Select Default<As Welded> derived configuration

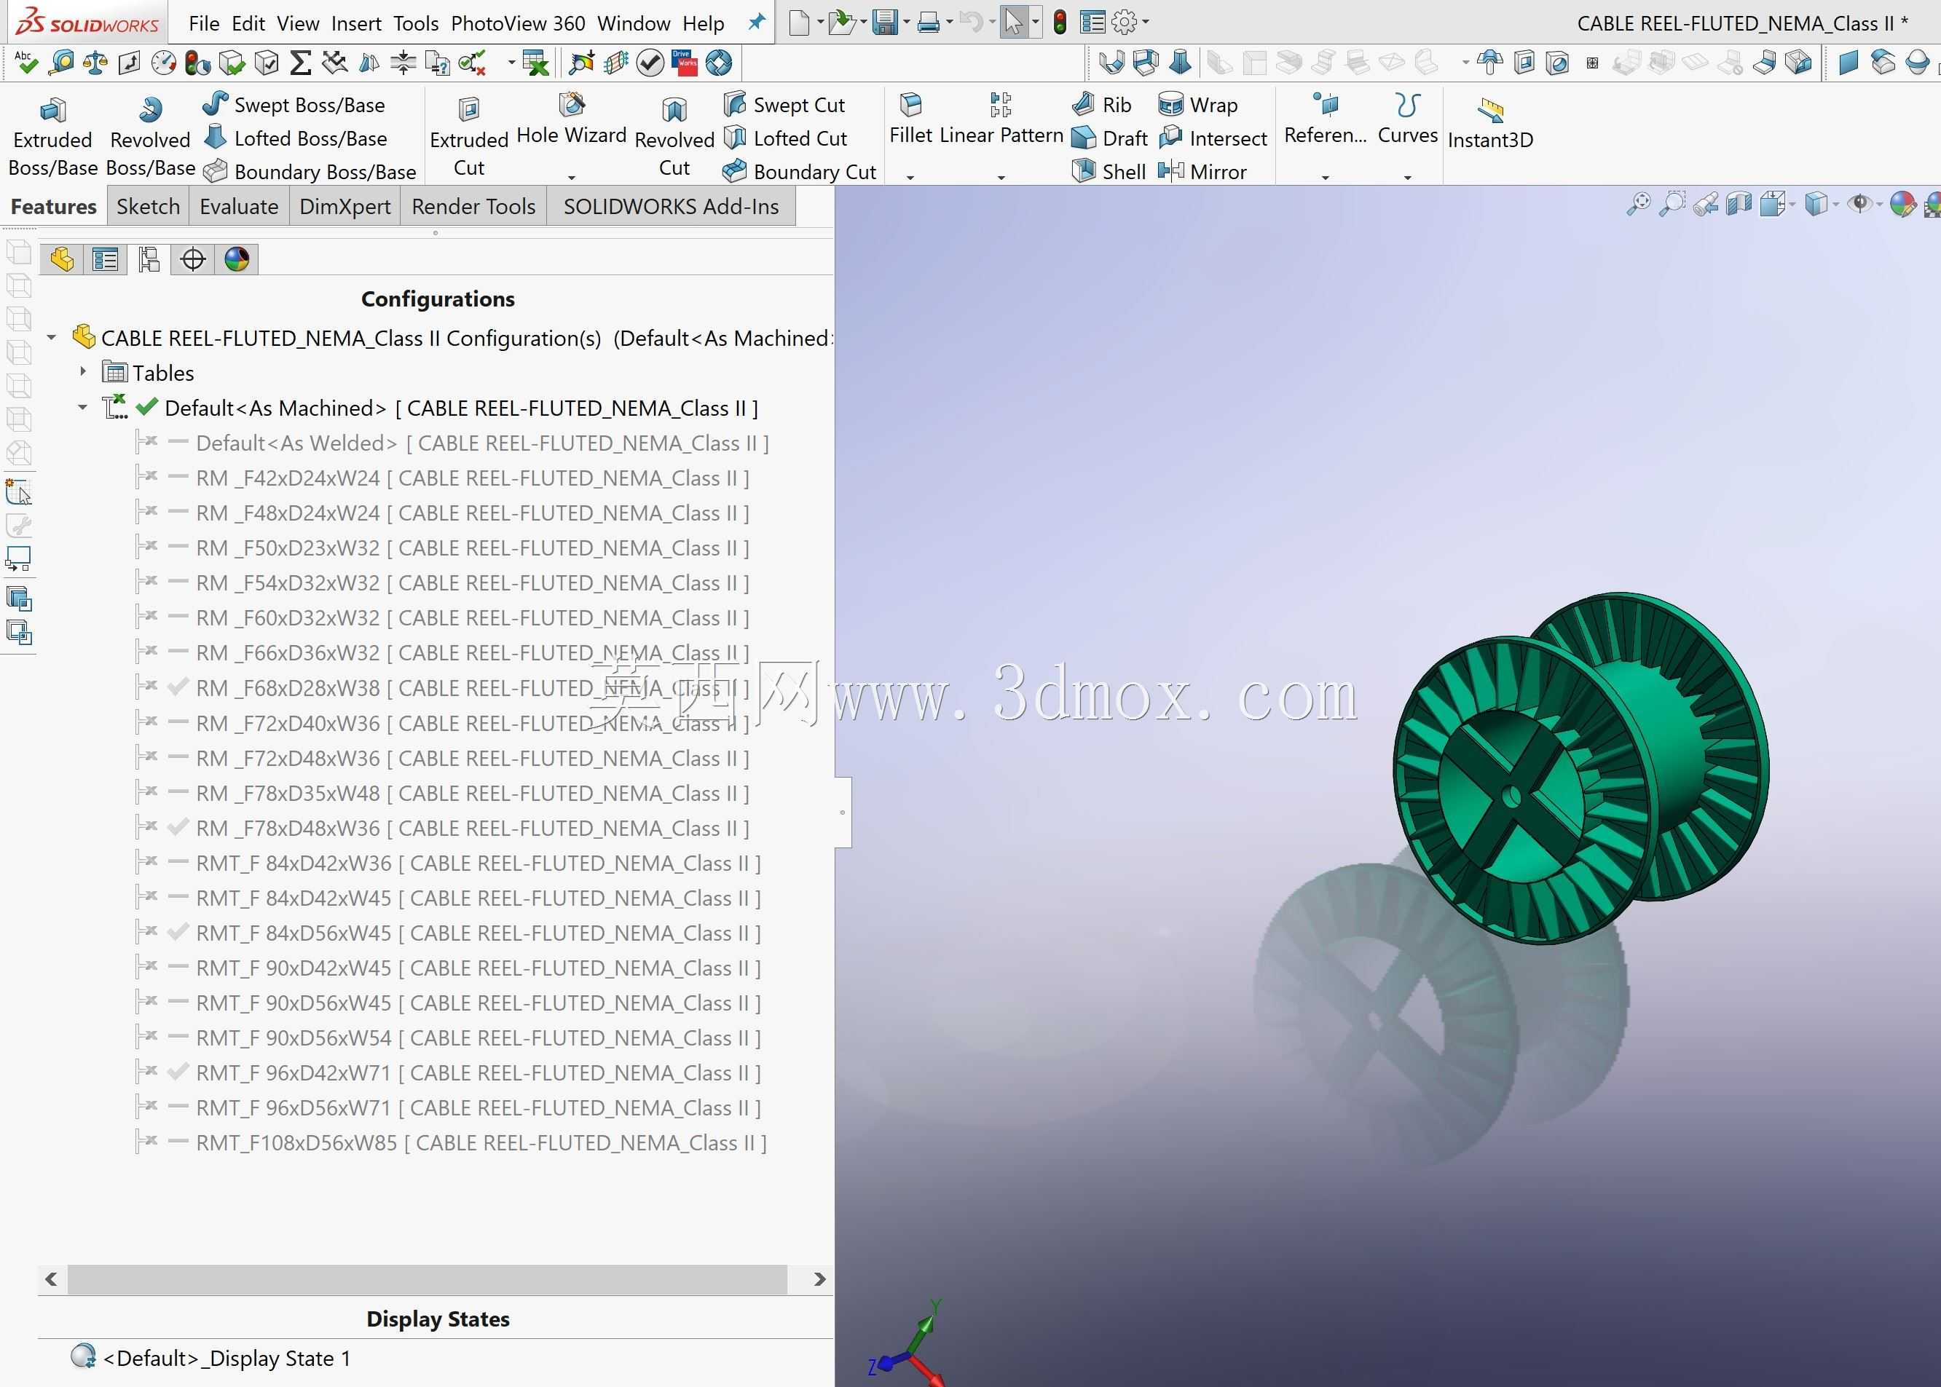[483, 443]
